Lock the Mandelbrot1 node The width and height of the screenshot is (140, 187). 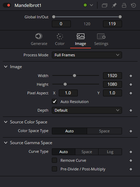point(124,6)
